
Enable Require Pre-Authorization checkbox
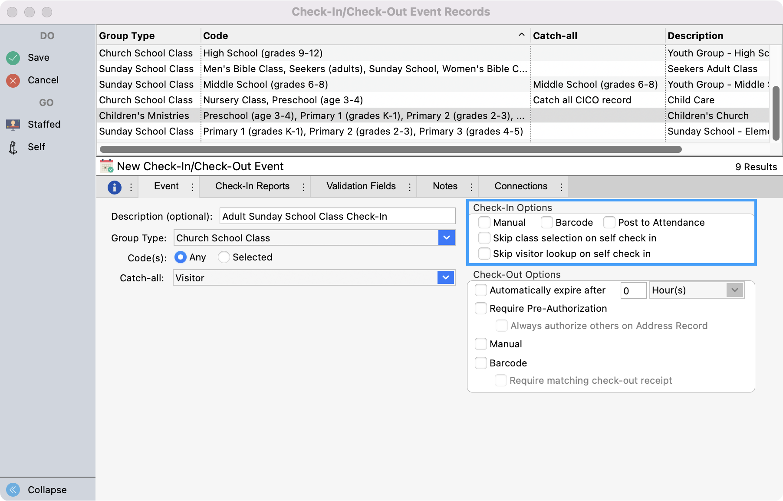[481, 309]
